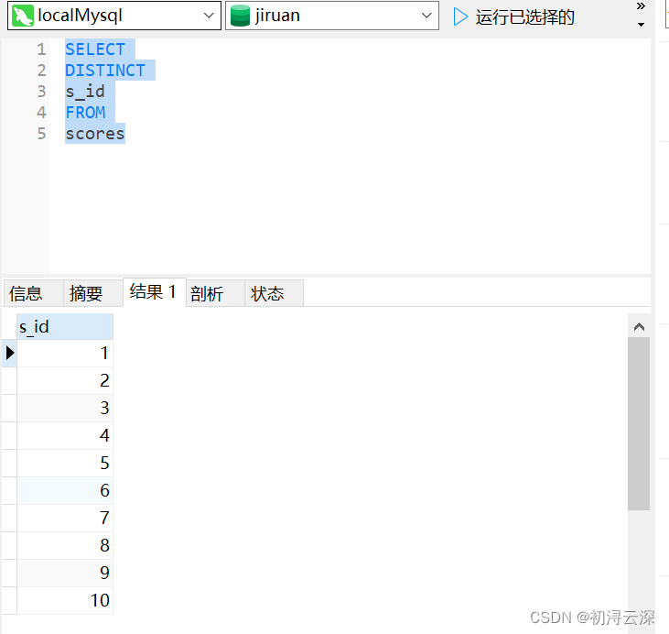Click the s_id column header
Screen dimensions: 669x634
tap(65, 327)
